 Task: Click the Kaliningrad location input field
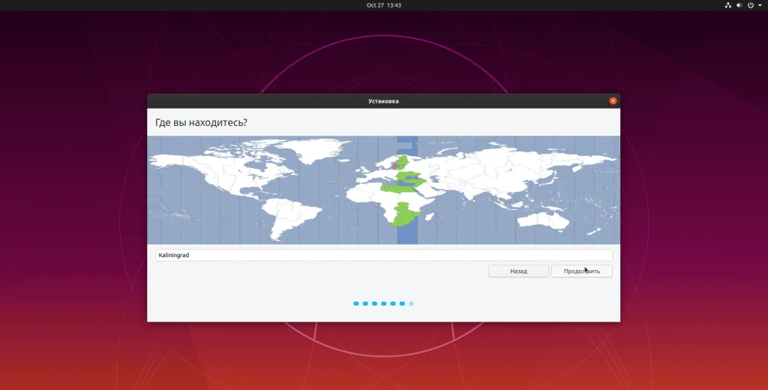383,255
